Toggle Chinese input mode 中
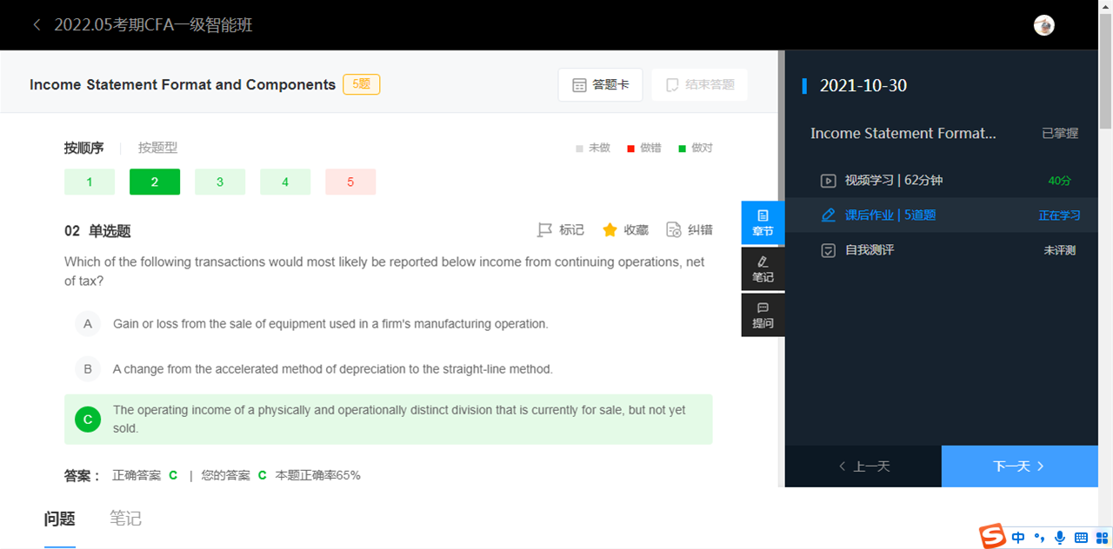1113x549 pixels. point(1017,538)
